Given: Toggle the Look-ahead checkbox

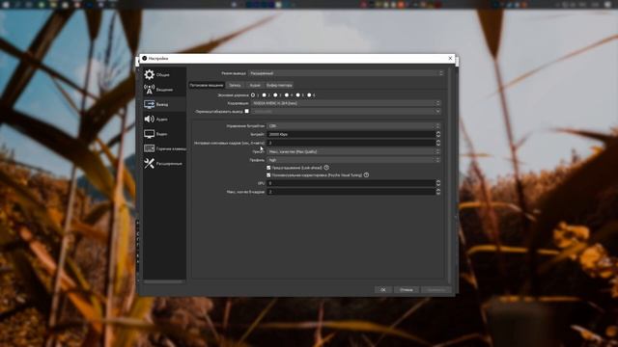Looking at the screenshot, I should tap(268, 168).
